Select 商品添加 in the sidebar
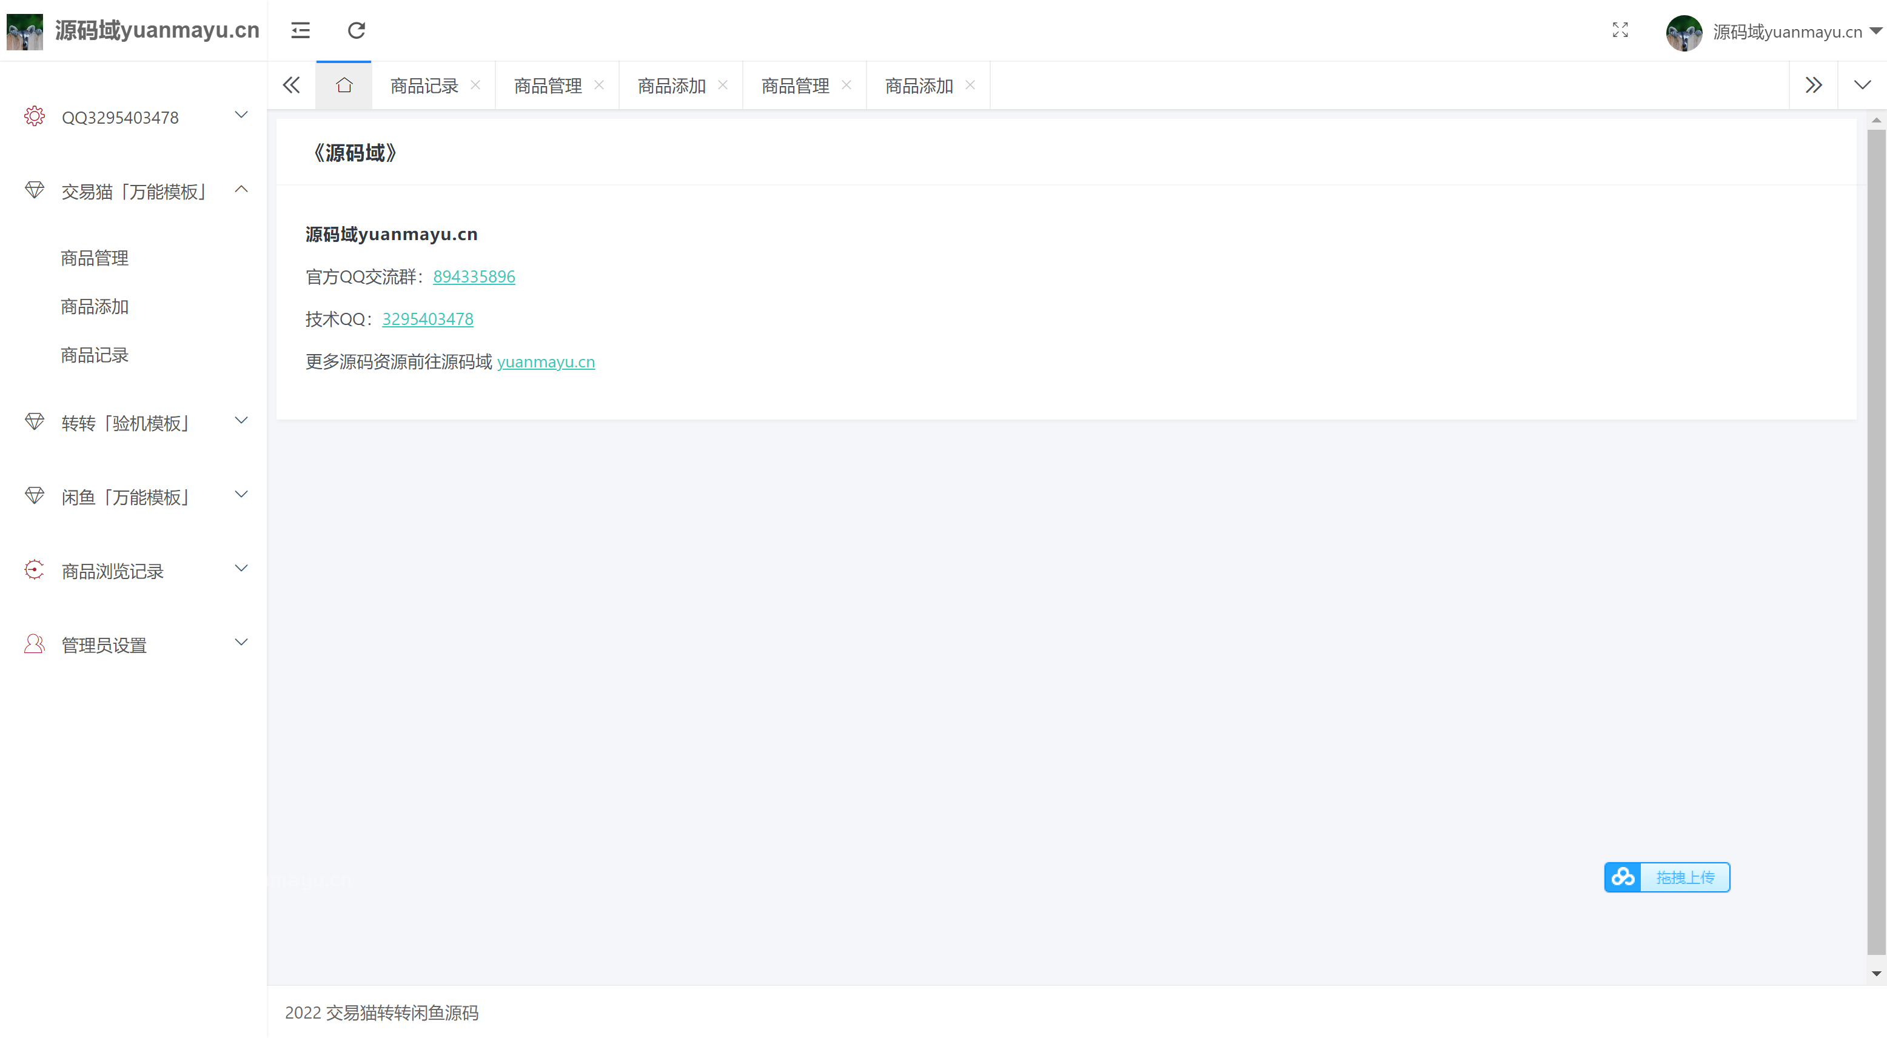 (95, 307)
